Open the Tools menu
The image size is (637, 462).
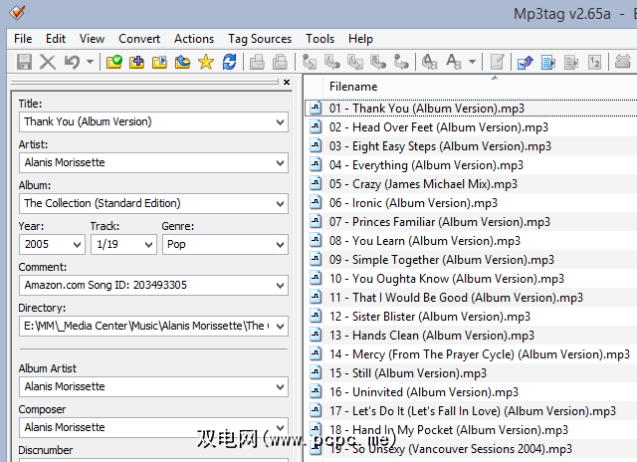[320, 39]
